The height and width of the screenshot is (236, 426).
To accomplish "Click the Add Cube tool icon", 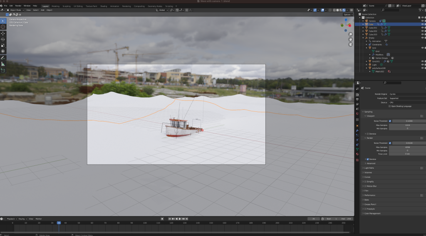I will (3, 71).
